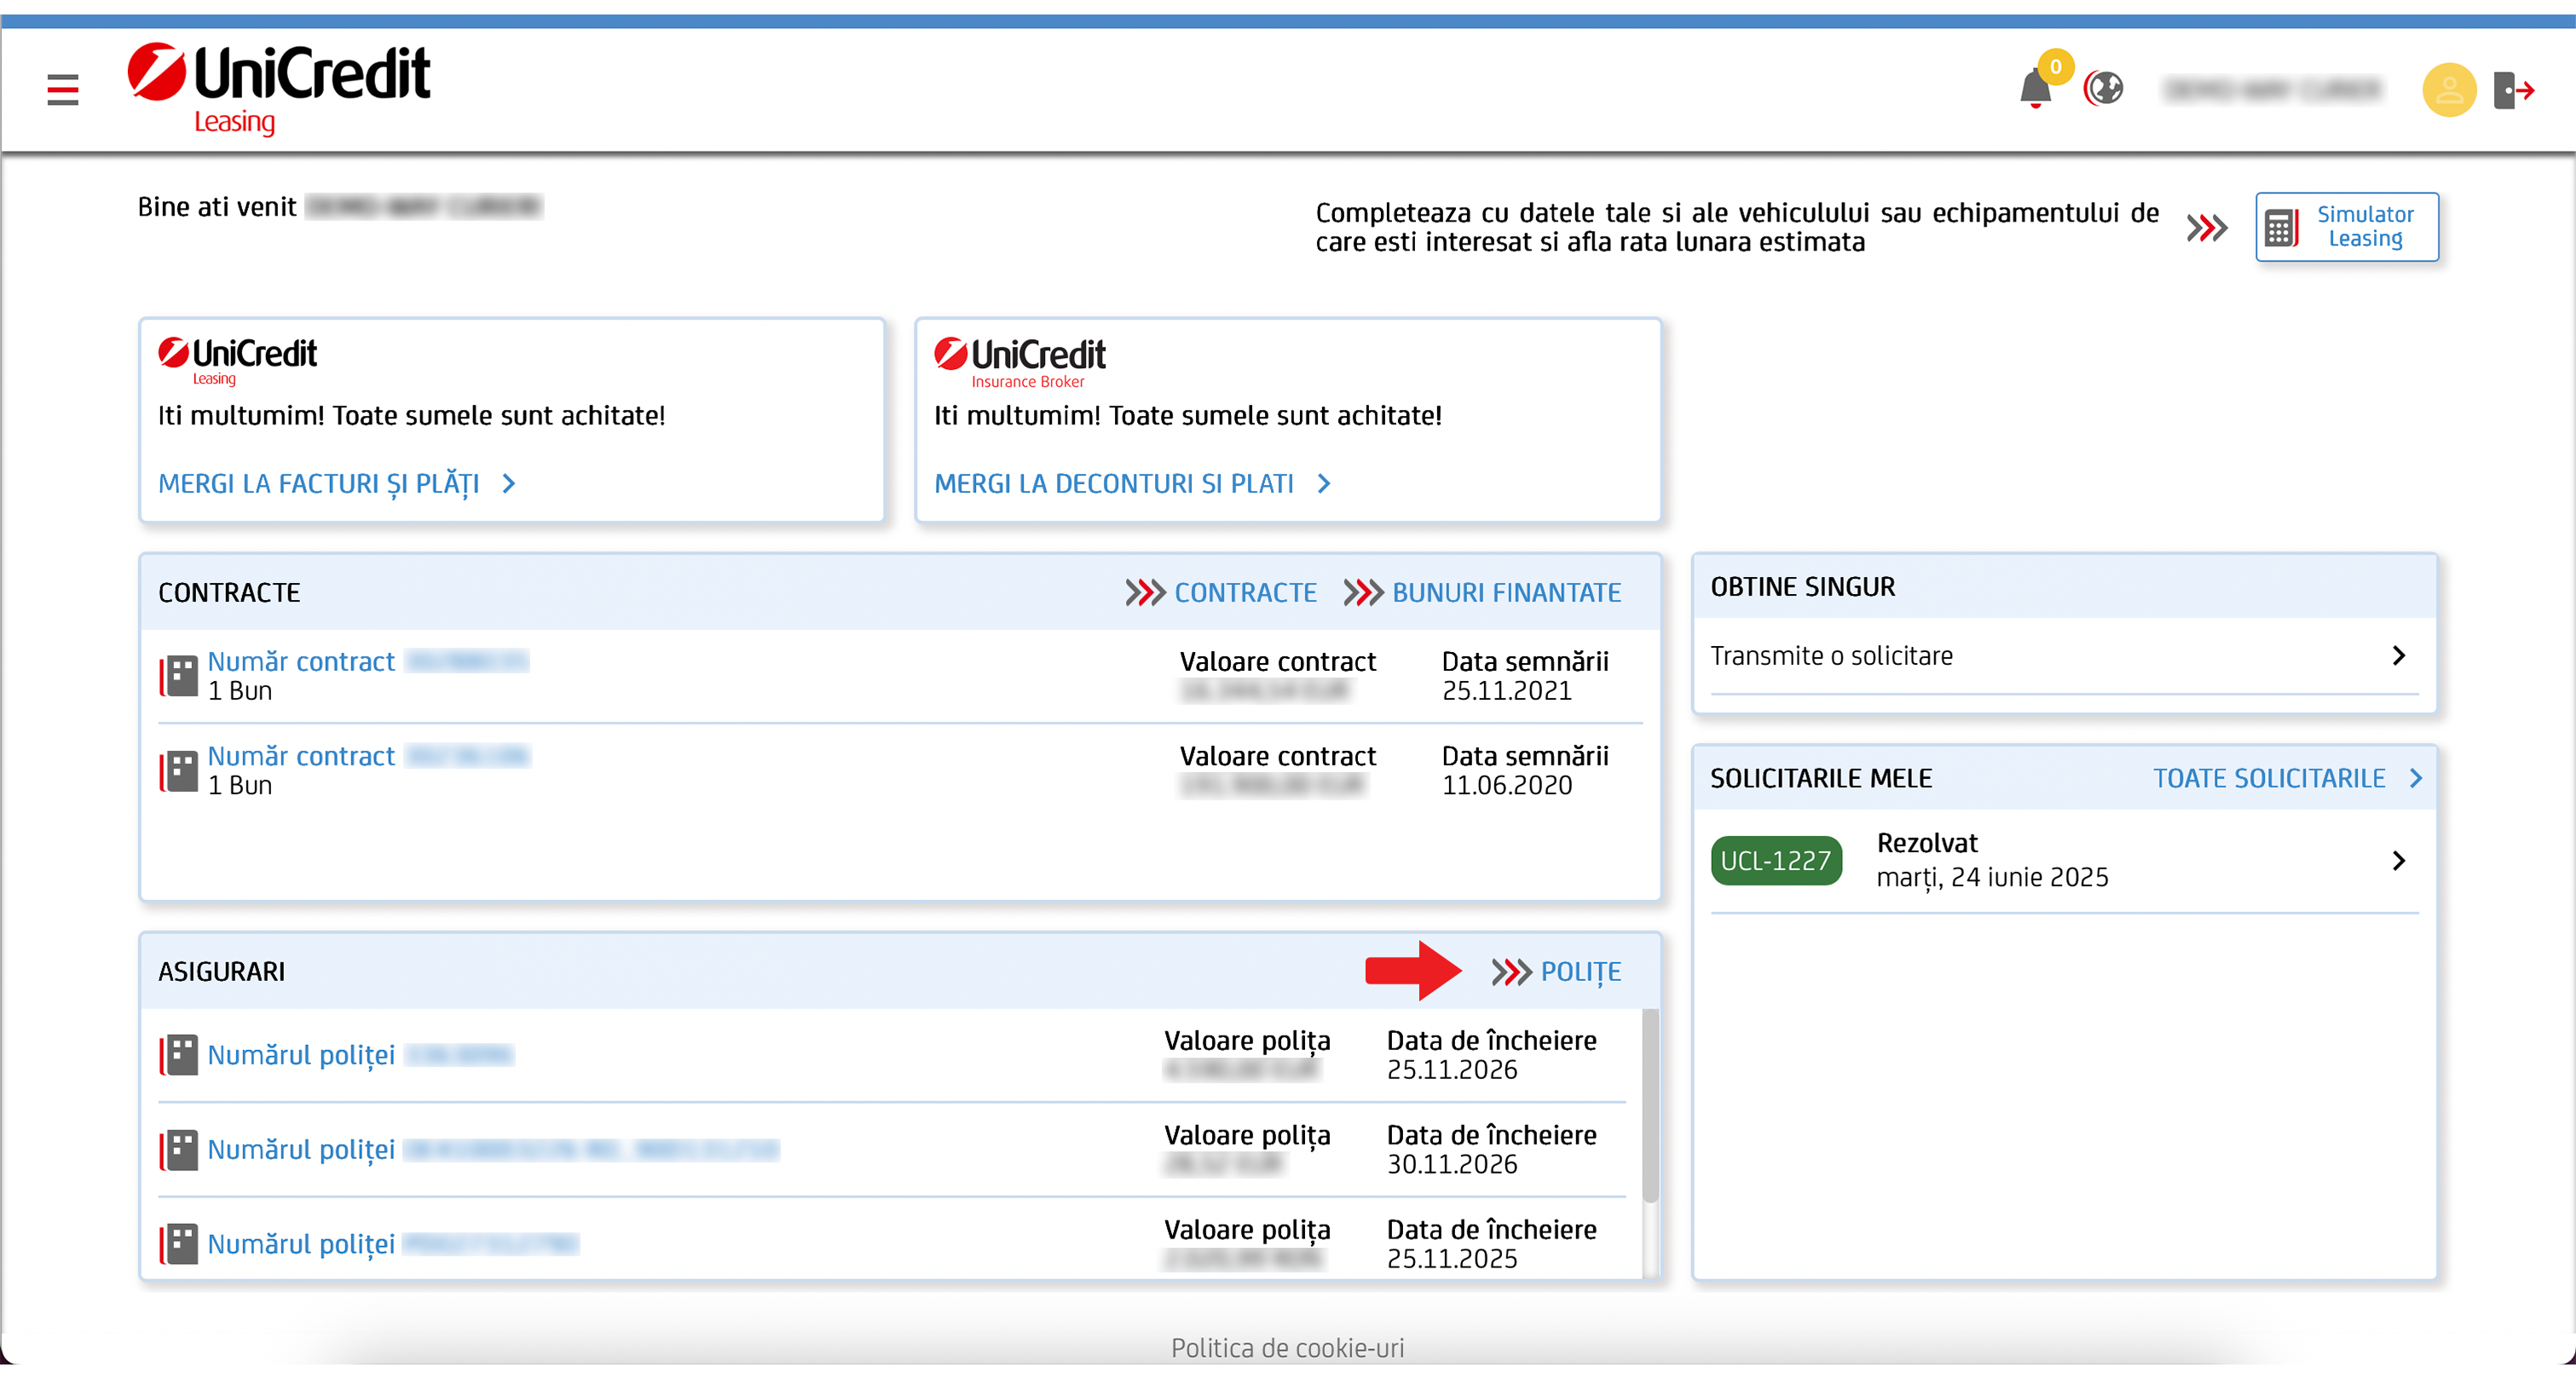The width and height of the screenshot is (2576, 1379).
Task: Click 'Bine ati venit' greeting text
Action: tap(217, 207)
